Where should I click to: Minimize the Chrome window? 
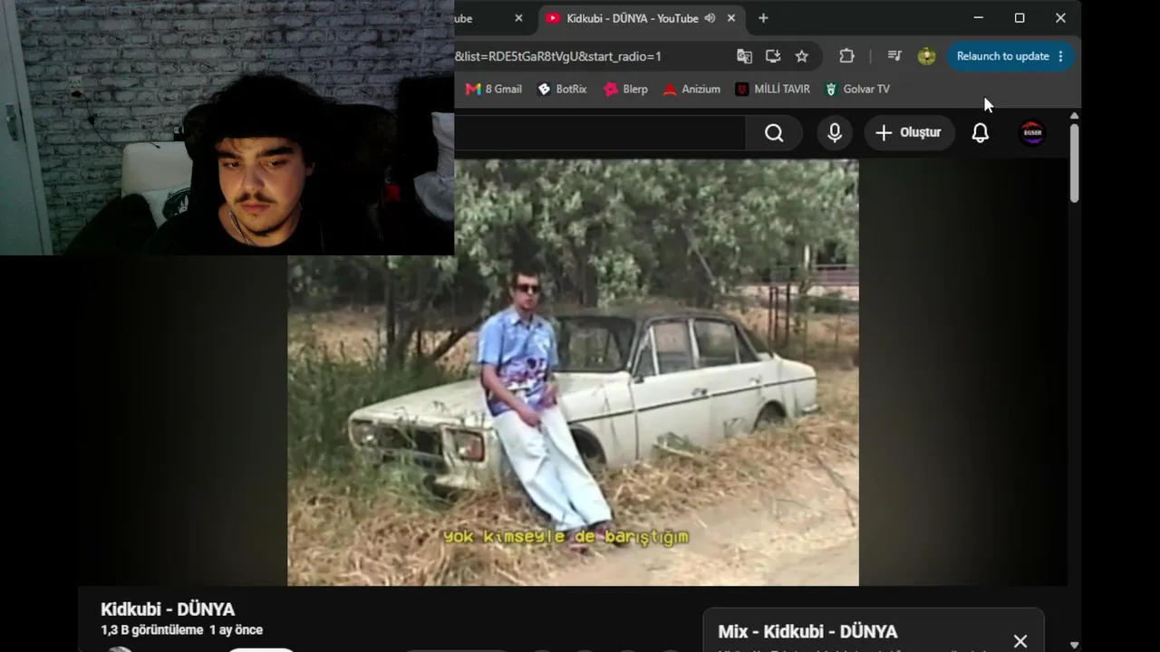[x=978, y=18]
